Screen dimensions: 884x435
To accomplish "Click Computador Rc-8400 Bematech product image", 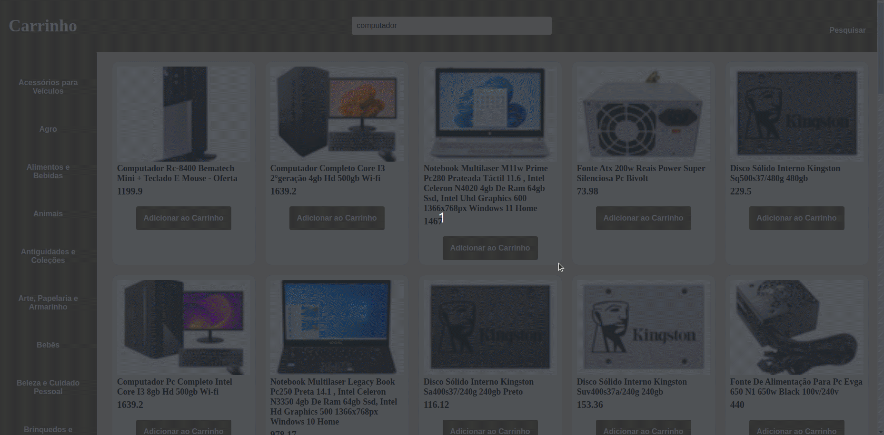I will pyautogui.click(x=184, y=114).
